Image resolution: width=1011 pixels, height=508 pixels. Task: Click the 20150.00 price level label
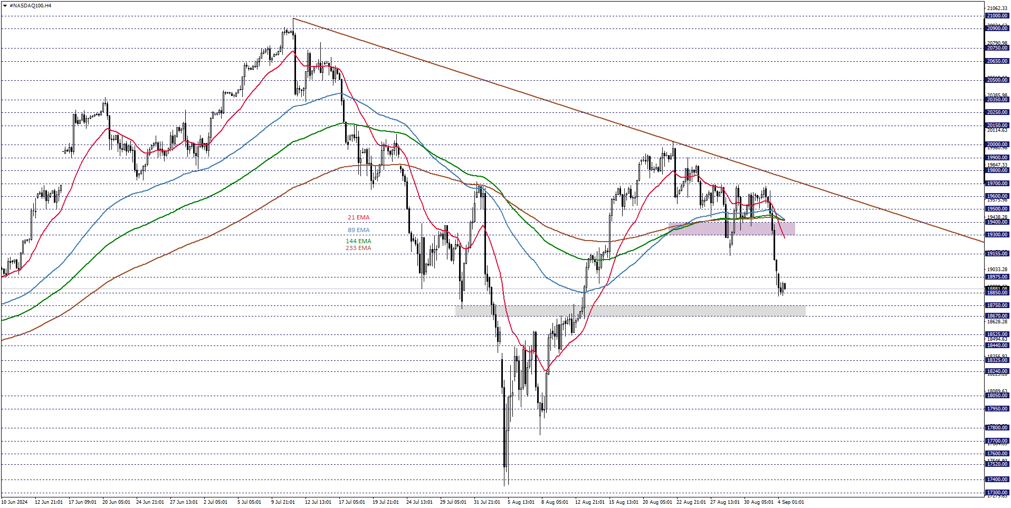[997, 126]
